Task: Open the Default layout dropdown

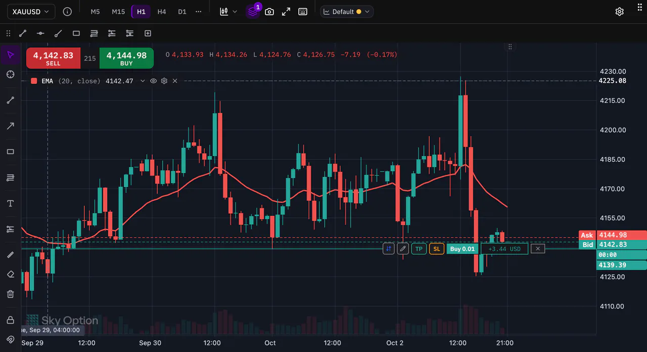Action: [347, 12]
